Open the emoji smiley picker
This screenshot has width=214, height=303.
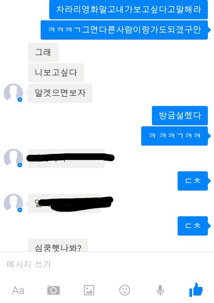(x=124, y=290)
